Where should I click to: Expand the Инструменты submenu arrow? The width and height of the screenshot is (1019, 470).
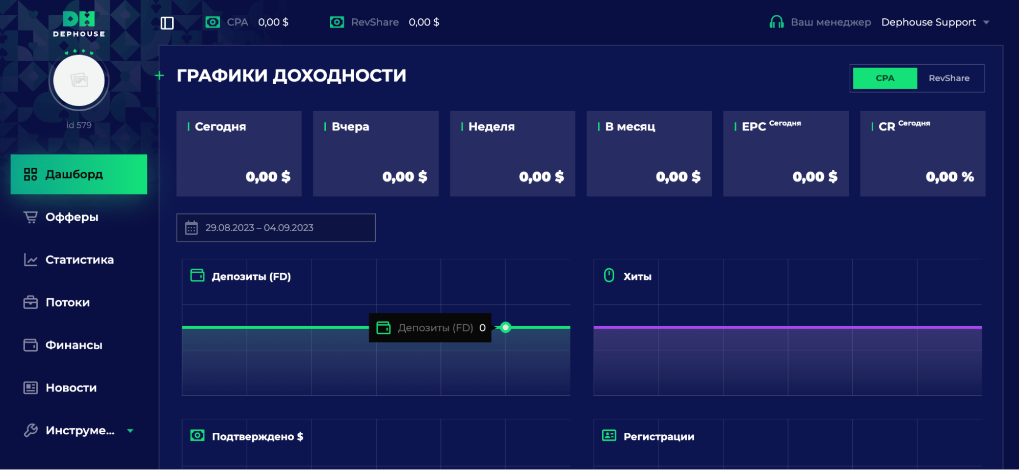point(130,431)
